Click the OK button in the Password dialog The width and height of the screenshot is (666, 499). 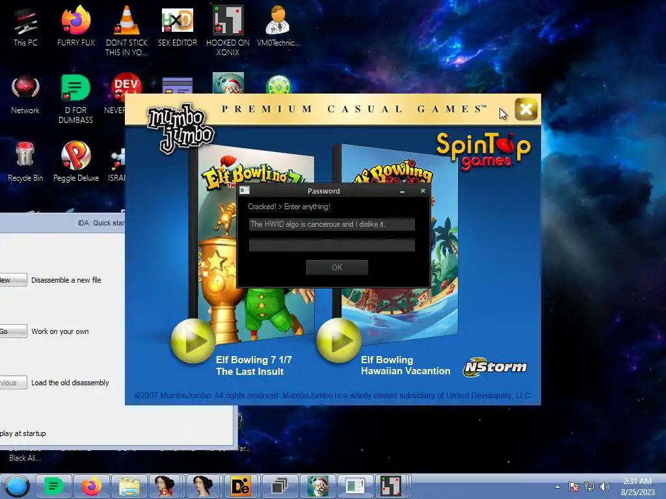[x=337, y=267]
